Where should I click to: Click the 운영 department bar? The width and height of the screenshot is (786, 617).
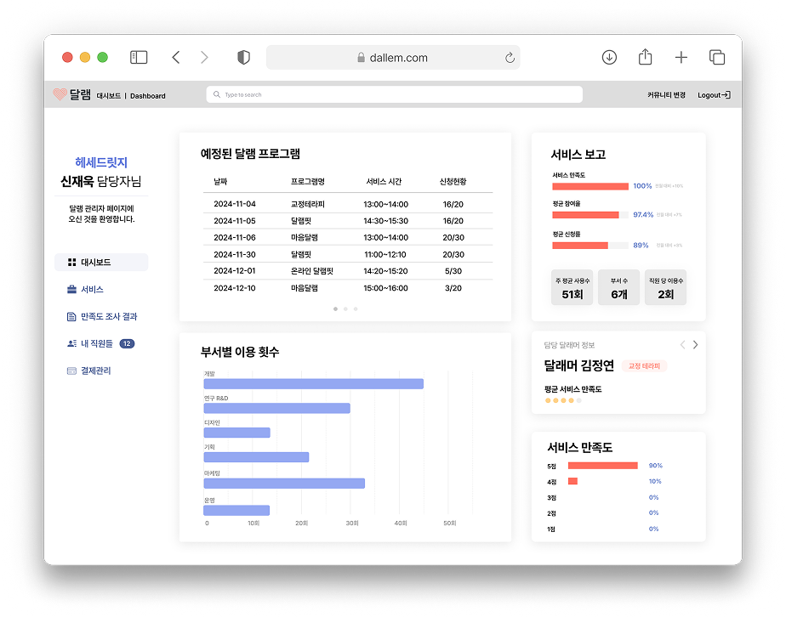(x=236, y=510)
